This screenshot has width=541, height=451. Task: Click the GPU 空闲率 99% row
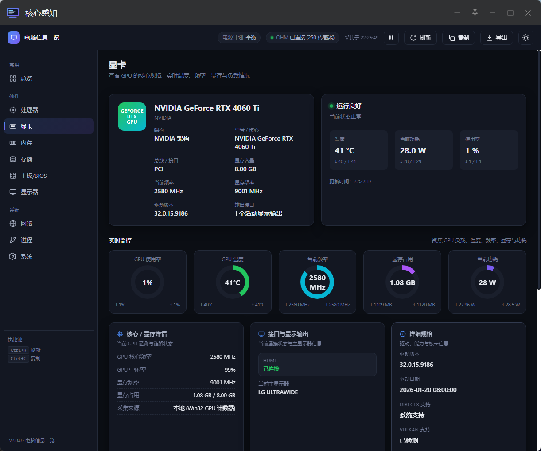(x=176, y=369)
